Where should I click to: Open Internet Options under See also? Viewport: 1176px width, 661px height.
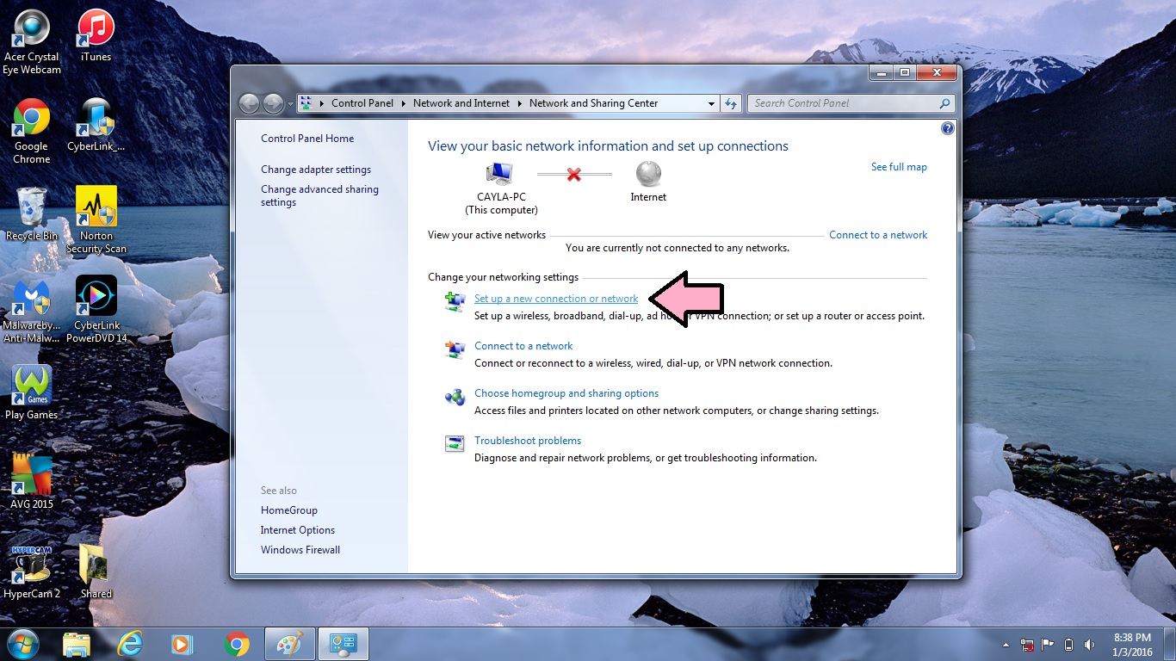(298, 530)
